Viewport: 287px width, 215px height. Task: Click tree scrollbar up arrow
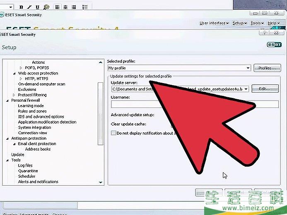click(x=101, y=62)
